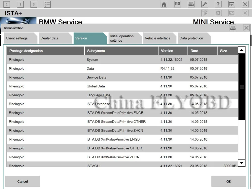Click the Version column header
The height and width of the screenshot is (189, 252).
point(173,51)
